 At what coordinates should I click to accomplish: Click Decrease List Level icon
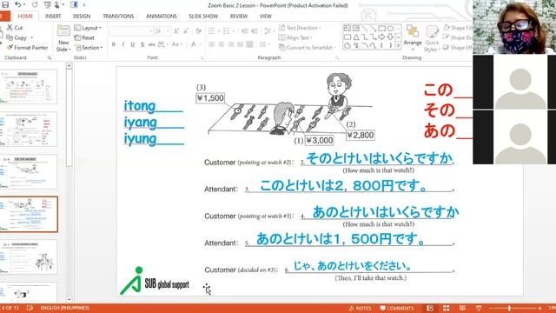[245, 31]
